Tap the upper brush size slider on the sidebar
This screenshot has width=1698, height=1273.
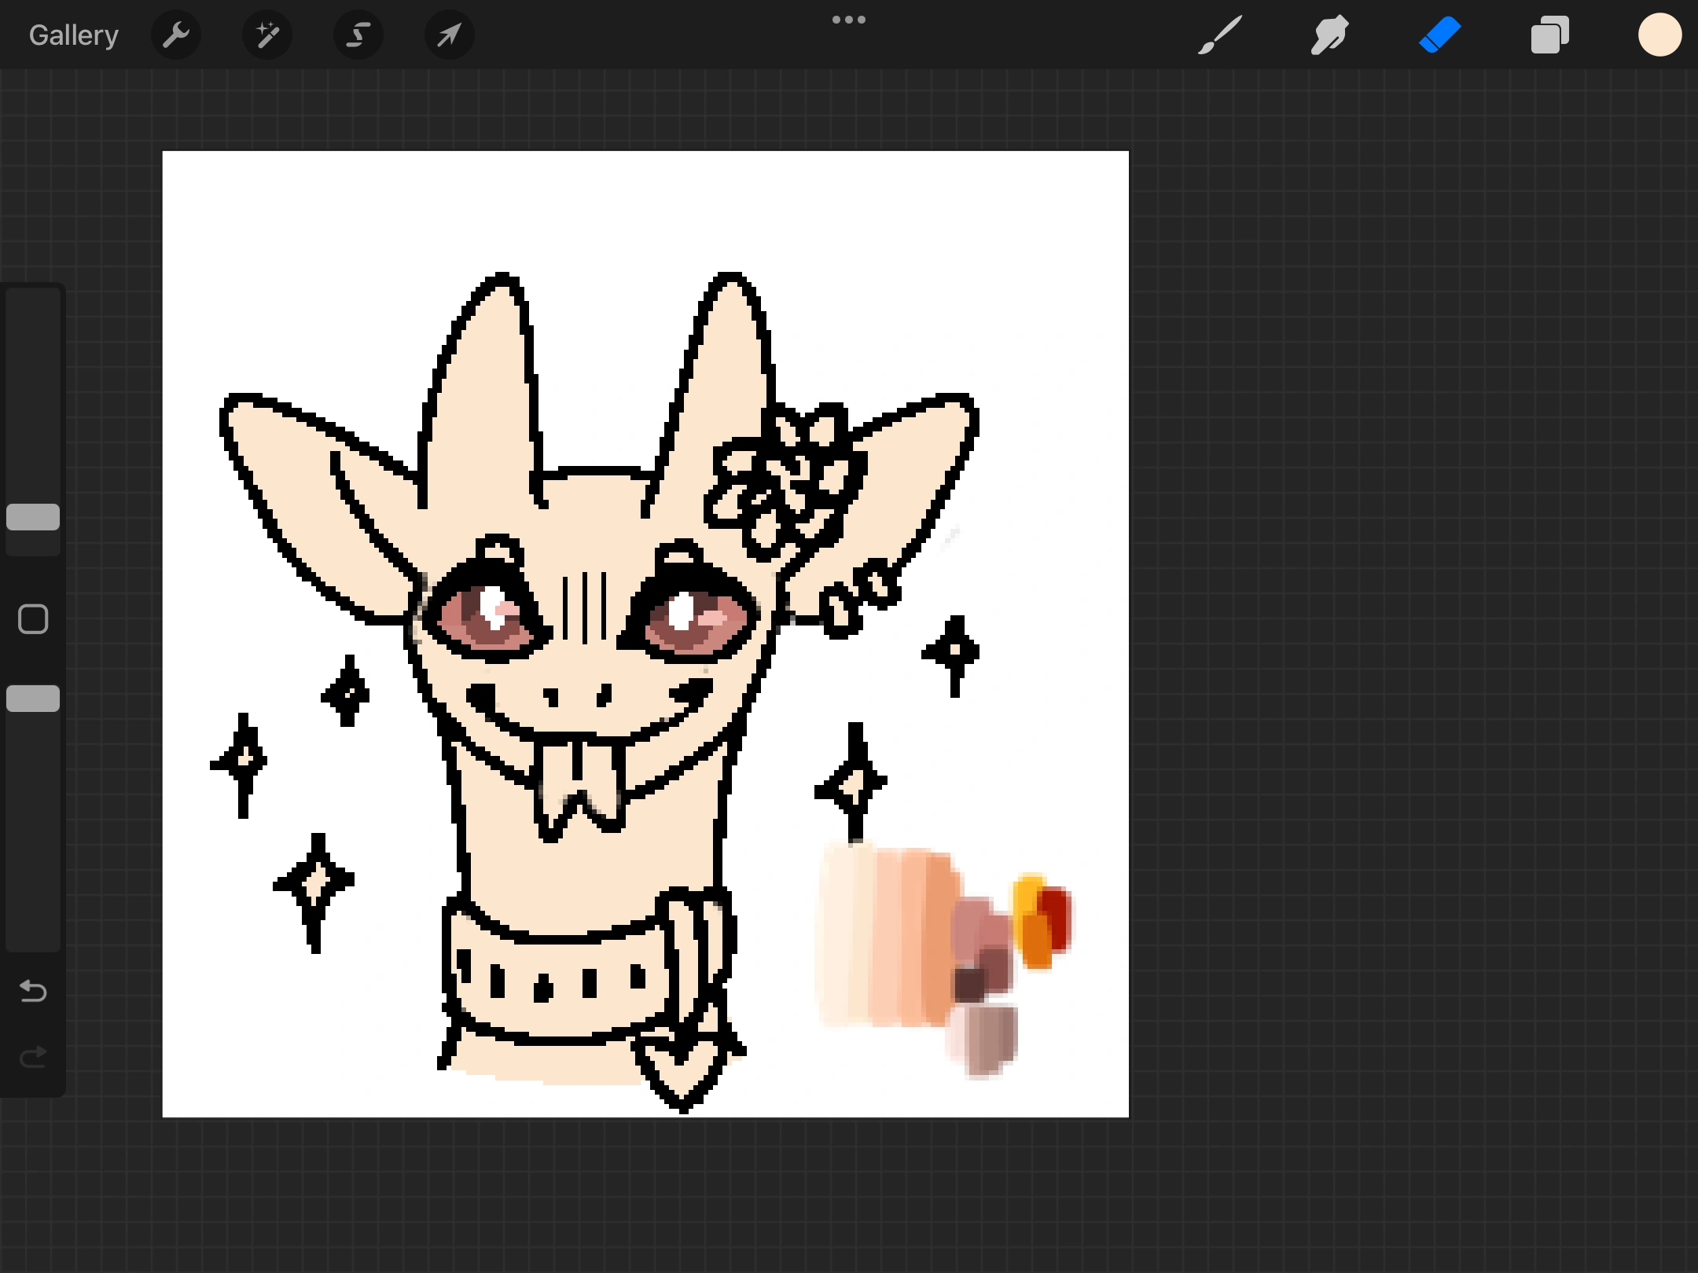point(33,515)
